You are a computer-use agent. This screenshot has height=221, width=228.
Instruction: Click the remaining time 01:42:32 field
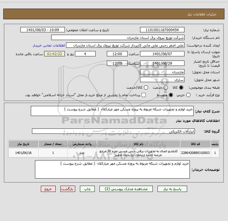pyautogui.click(x=54, y=54)
